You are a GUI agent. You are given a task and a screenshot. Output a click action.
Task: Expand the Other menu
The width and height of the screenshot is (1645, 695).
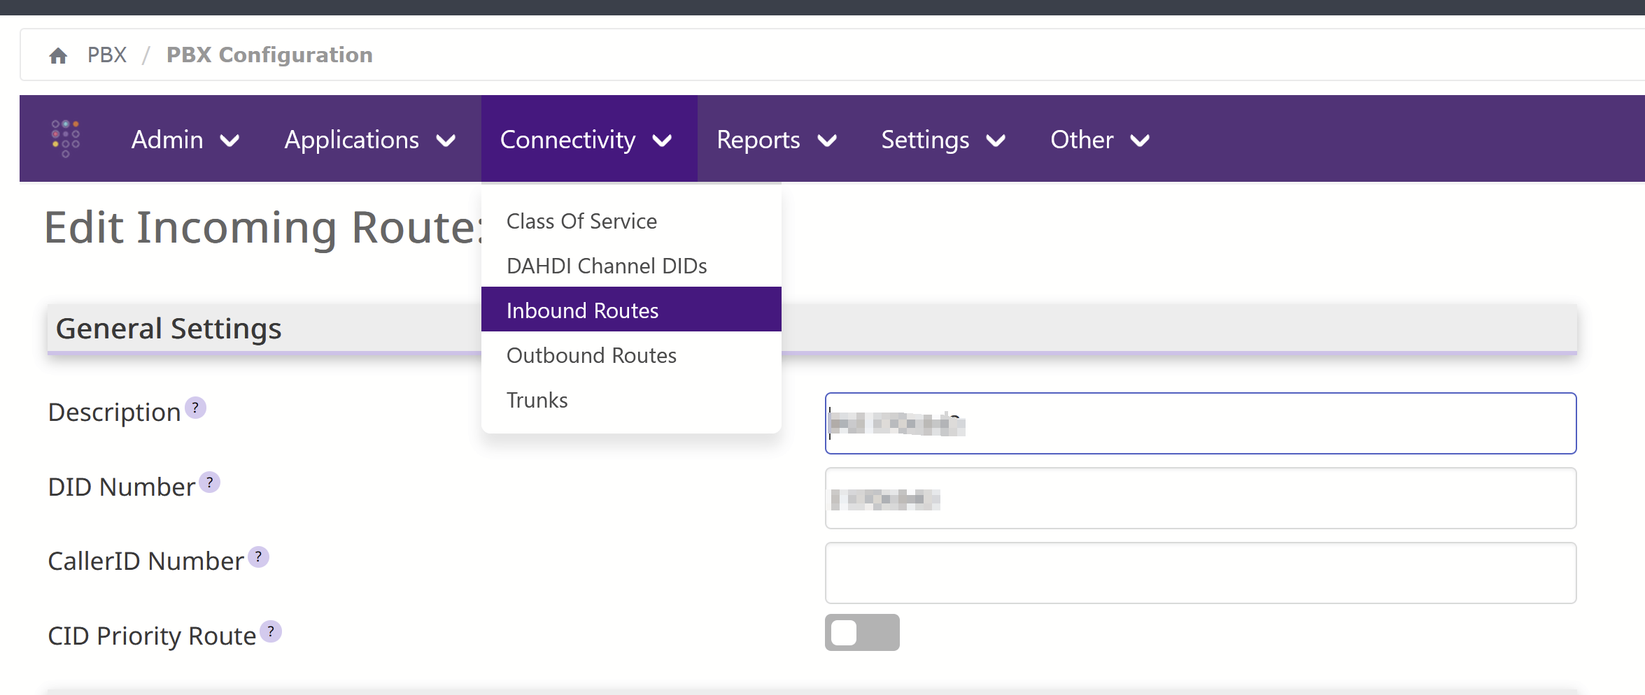point(1100,140)
